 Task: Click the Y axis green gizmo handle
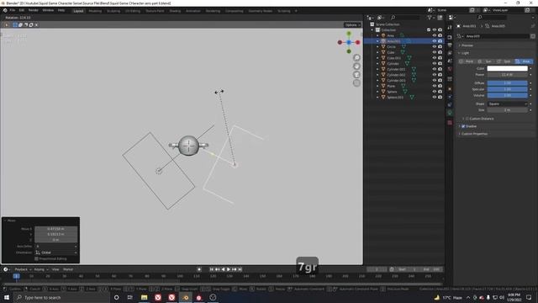pos(349,34)
